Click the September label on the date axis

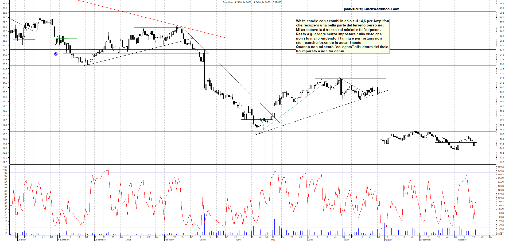pyautogui.click(x=425, y=240)
